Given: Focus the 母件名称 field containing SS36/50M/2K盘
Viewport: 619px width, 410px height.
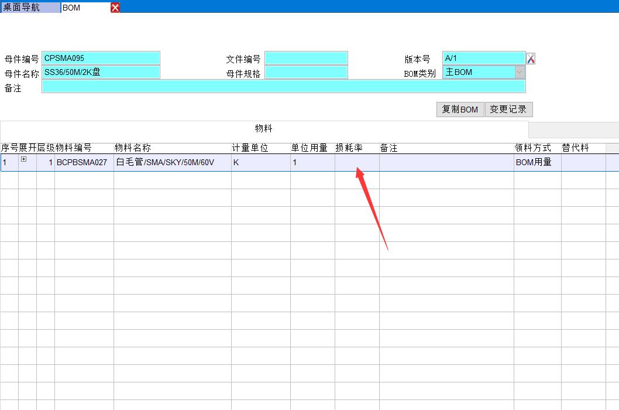Looking at the screenshot, I should point(101,72).
